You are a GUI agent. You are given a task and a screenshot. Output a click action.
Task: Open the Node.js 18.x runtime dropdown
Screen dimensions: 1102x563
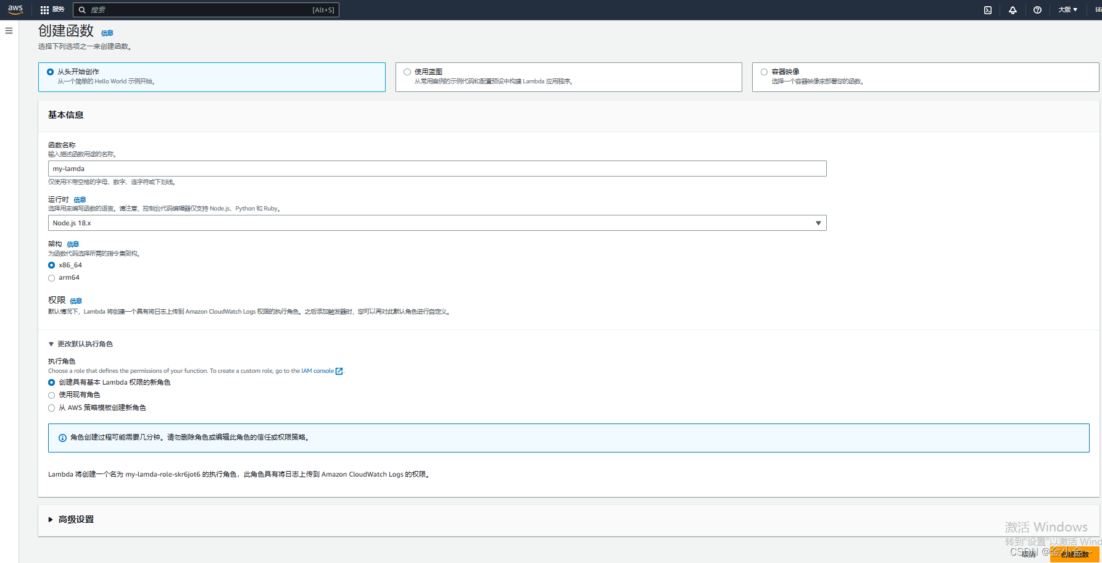437,223
